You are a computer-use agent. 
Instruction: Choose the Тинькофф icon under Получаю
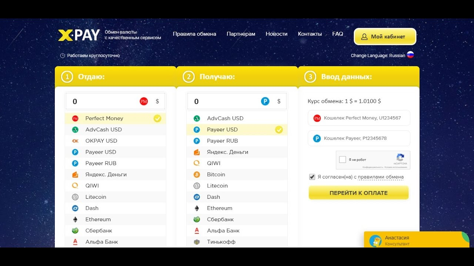[x=197, y=242]
